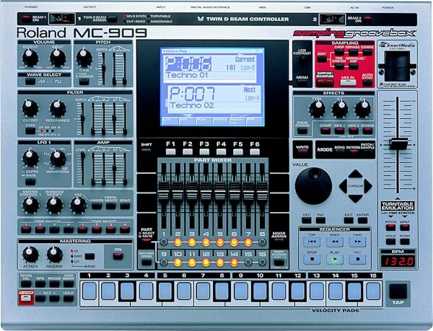This screenshot has width=433, height=331.
Task: Toggle the Mastering ON button
Action: pos(118,256)
